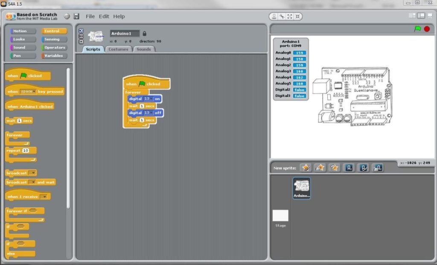Select the Sensing blocks category
Screen dimensions: 437x265
pyautogui.click(x=54, y=39)
